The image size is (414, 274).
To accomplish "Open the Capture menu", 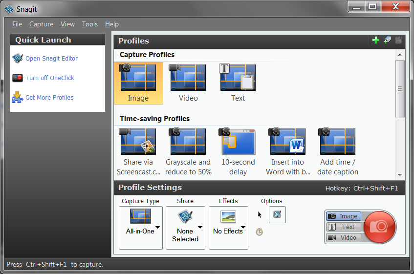I will pos(41,24).
